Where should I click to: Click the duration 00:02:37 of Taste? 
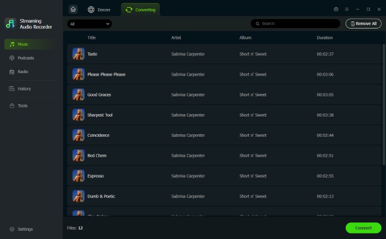click(325, 54)
